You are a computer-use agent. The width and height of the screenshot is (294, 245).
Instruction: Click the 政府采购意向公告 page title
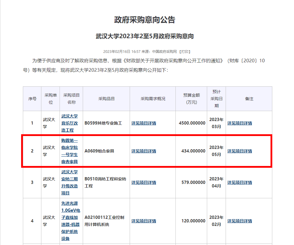click(145, 20)
